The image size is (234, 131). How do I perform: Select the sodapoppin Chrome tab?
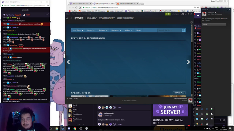(x=104, y=4)
